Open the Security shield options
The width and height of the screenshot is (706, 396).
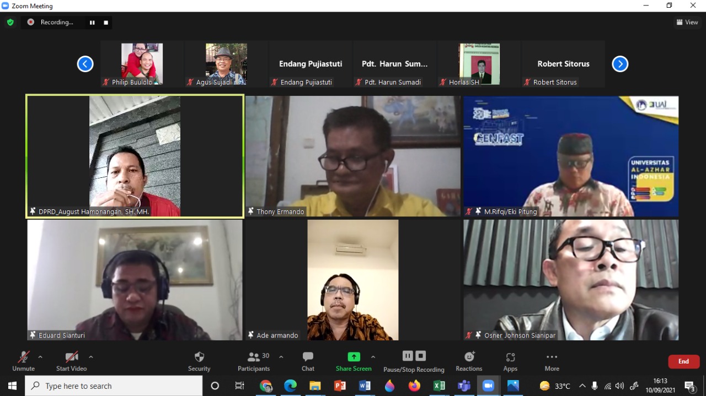(x=199, y=361)
